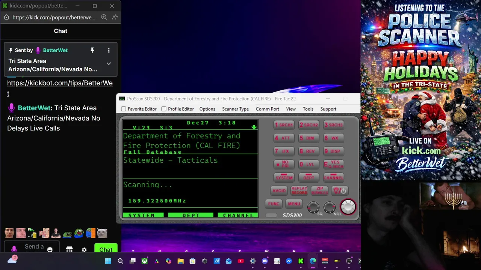The image size is (481, 270).
Task: Click the REPLAY RECORD button
Action: (299, 190)
